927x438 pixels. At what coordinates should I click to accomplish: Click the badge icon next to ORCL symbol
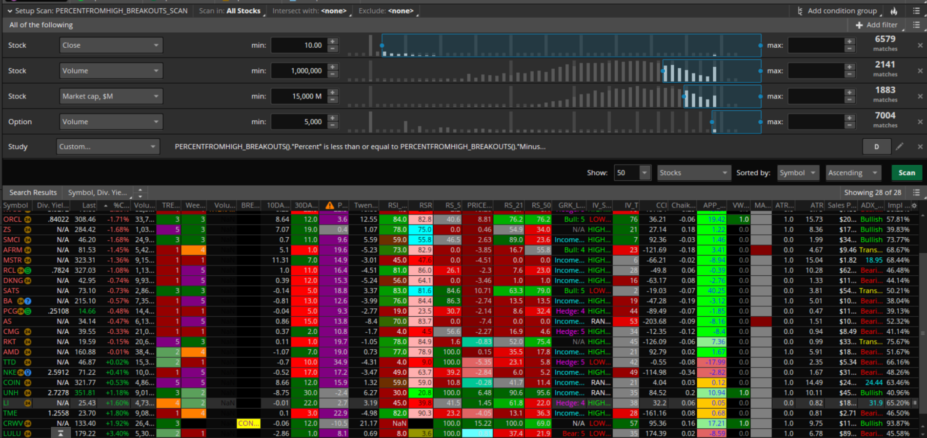28,219
